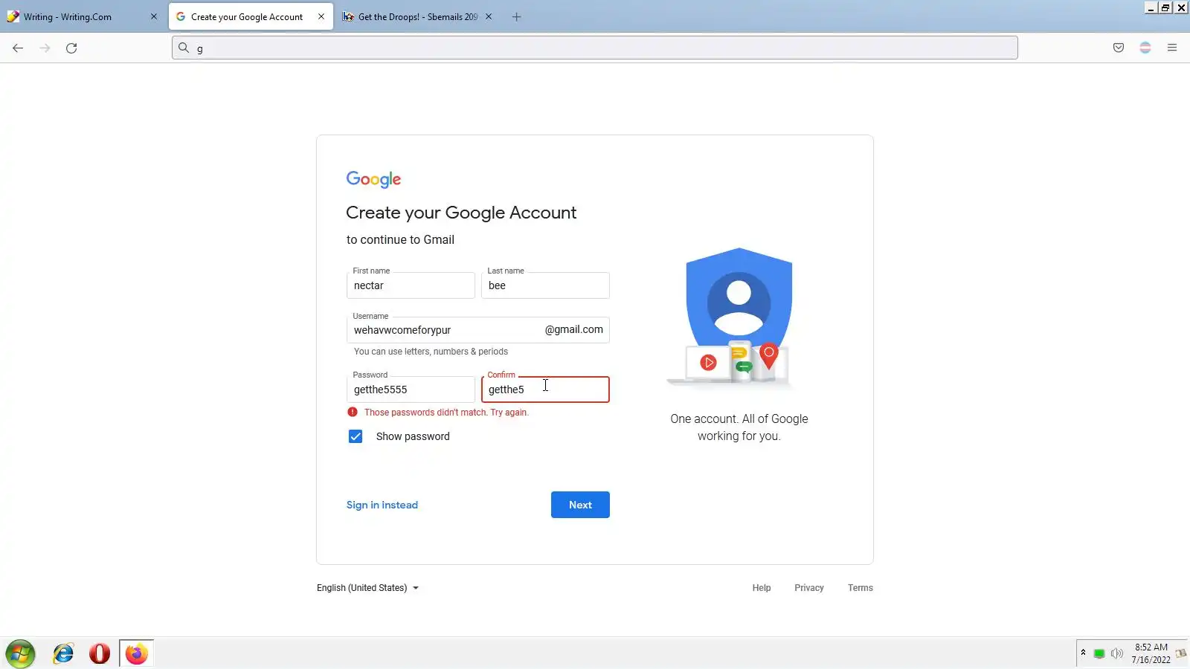Click the 'to continue to Gmail' subtitle
Screen dimensions: 1190x669
click(x=400, y=240)
